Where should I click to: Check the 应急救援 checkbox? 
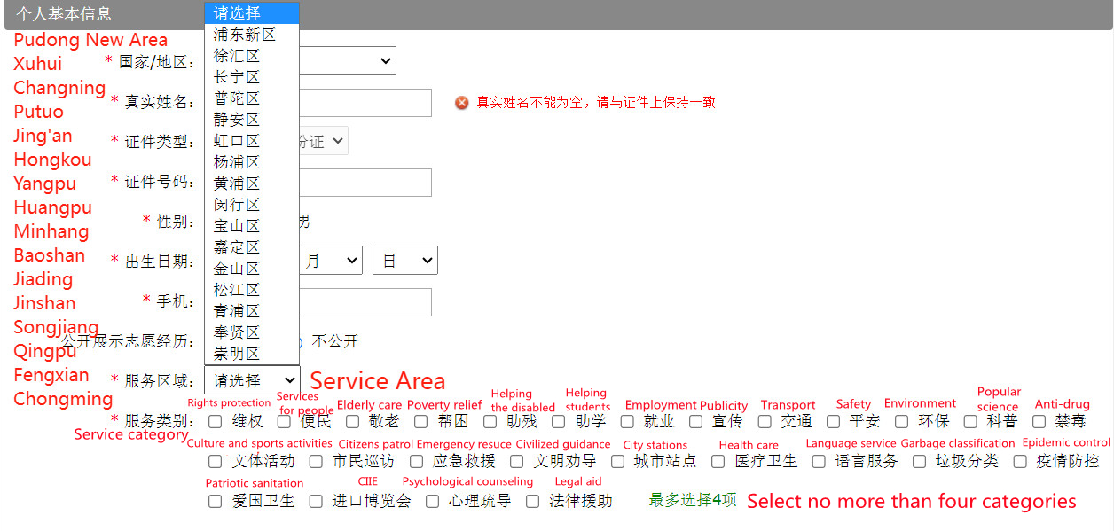point(416,461)
